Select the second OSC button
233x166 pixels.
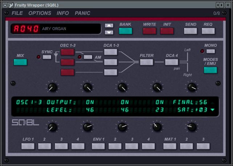[x=68, y=62]
